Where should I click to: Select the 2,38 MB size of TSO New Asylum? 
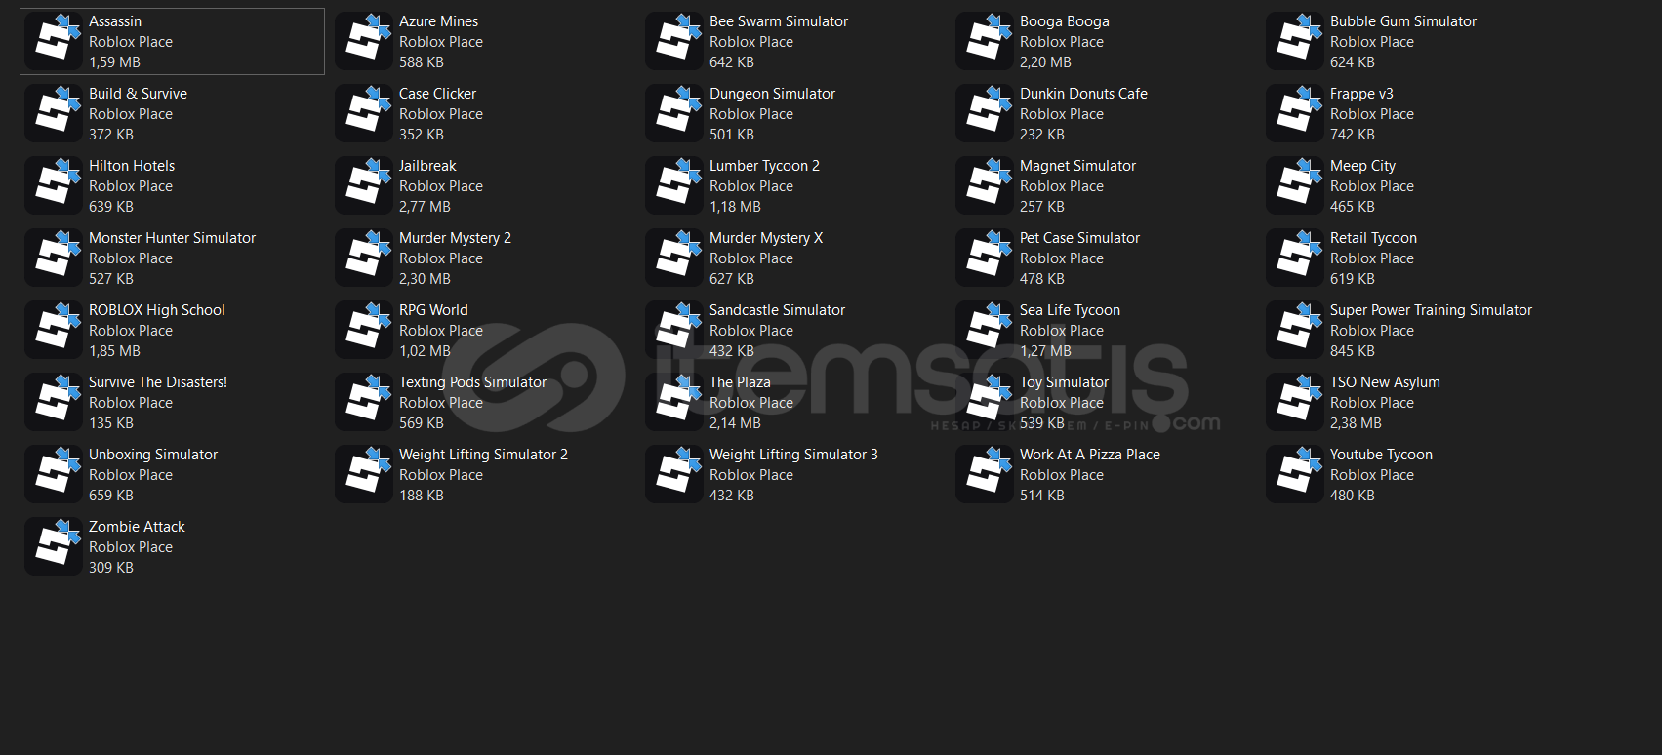(1356, 423)
